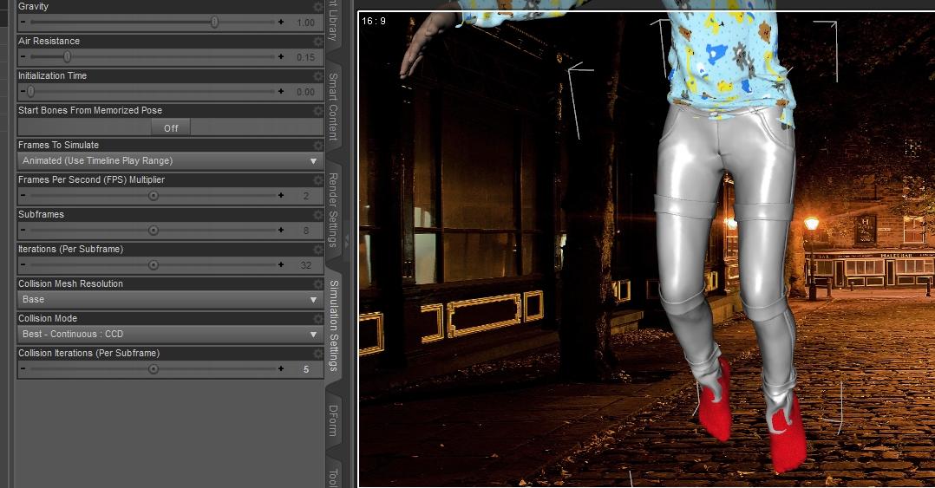Screen dimensions: 935x488
Task: Increase Iterations (Per Subframe) with plus
Action: click(x=281, y=264)
